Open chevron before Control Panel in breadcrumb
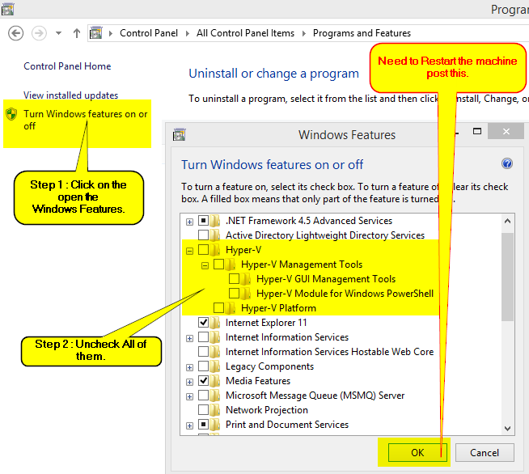This screenshot has height=474, width=529. [x=110, y=33]
